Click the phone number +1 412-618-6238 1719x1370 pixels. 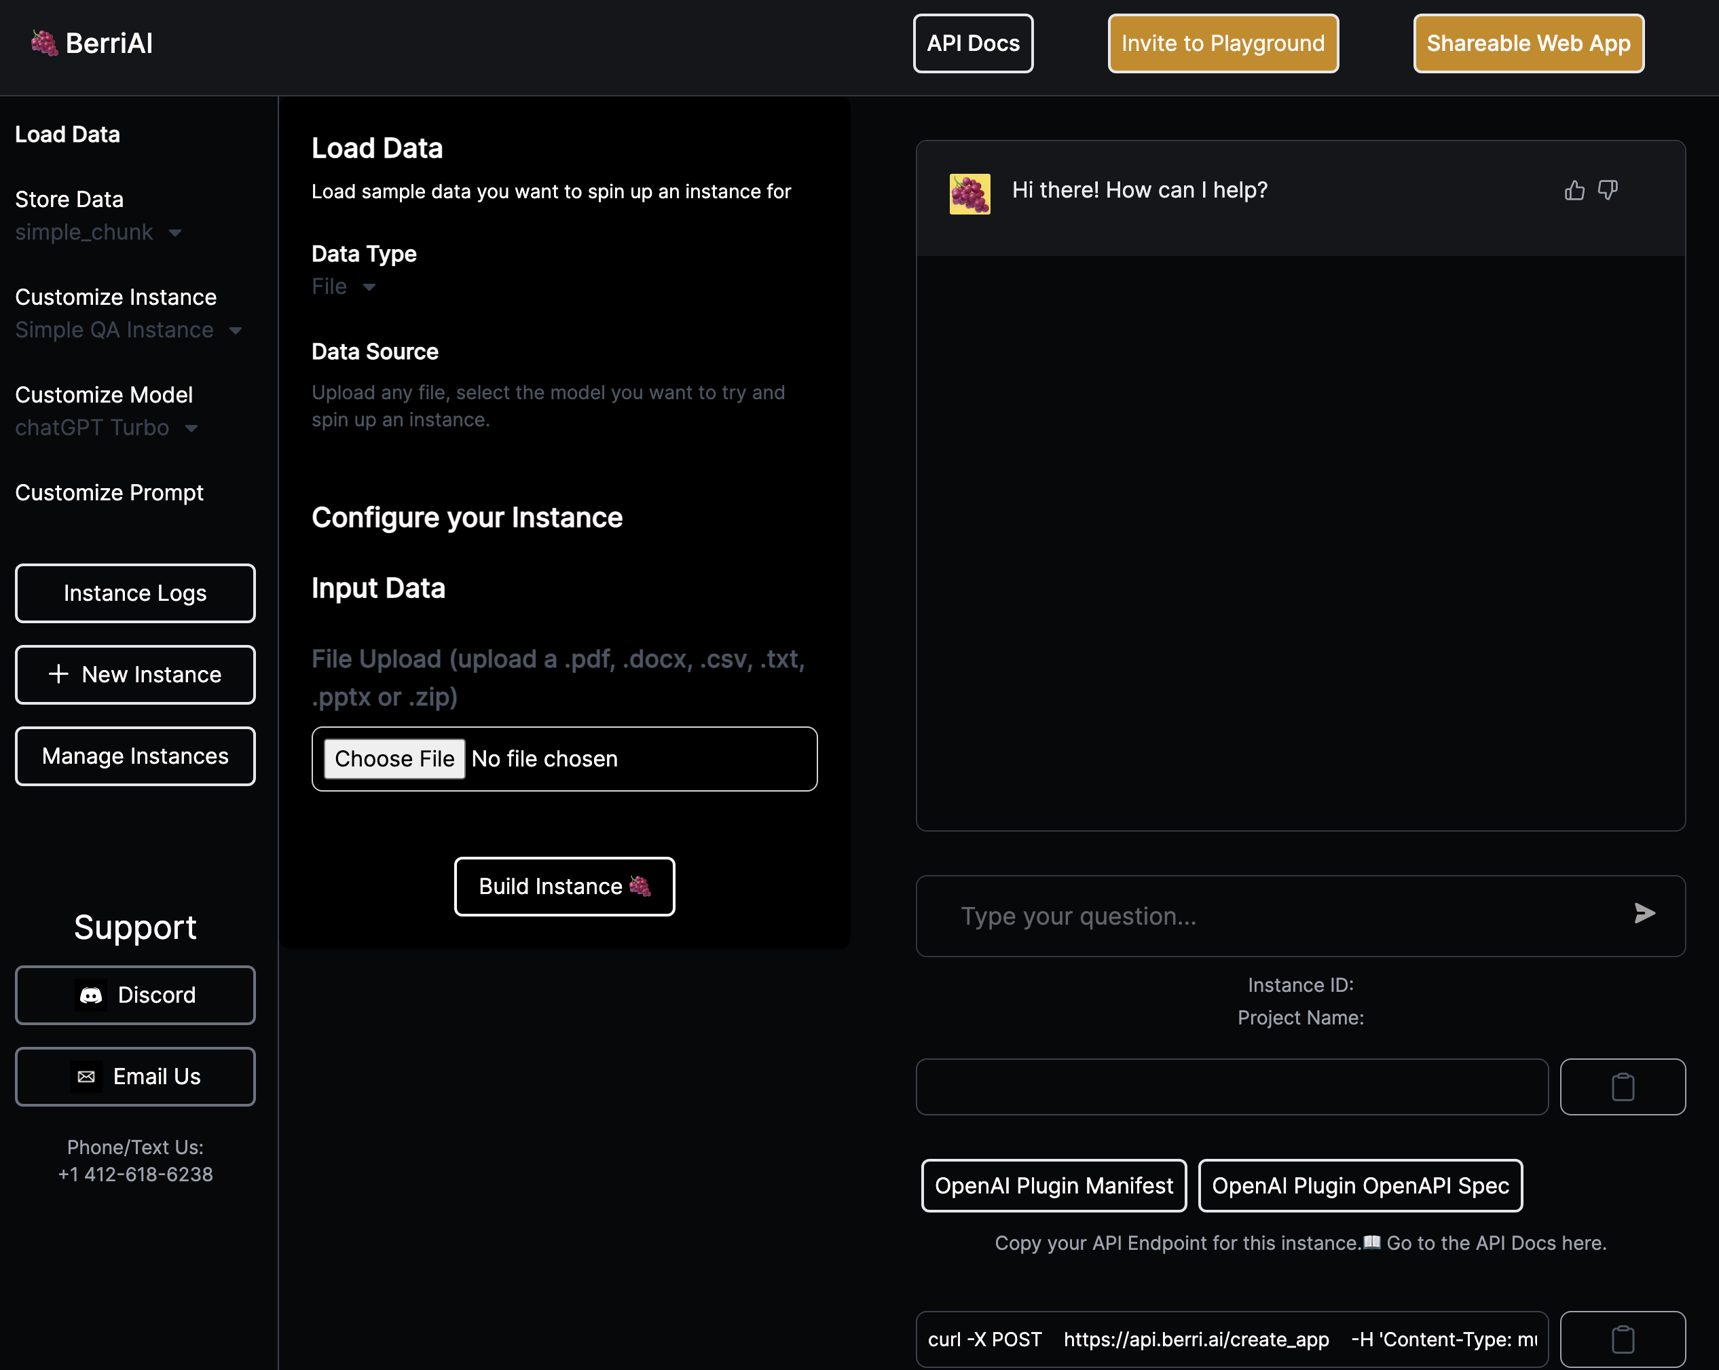click(x=136, y=1174)
